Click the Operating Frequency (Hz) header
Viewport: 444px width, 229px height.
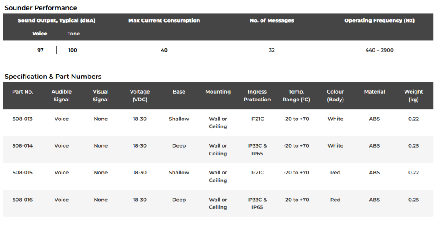(379, 20)
